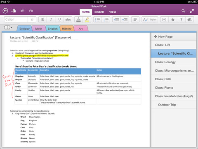The width and height of the screenshot is (198, 149).
Task: Increase paragraph indent
Action: (x=125, y=19)
